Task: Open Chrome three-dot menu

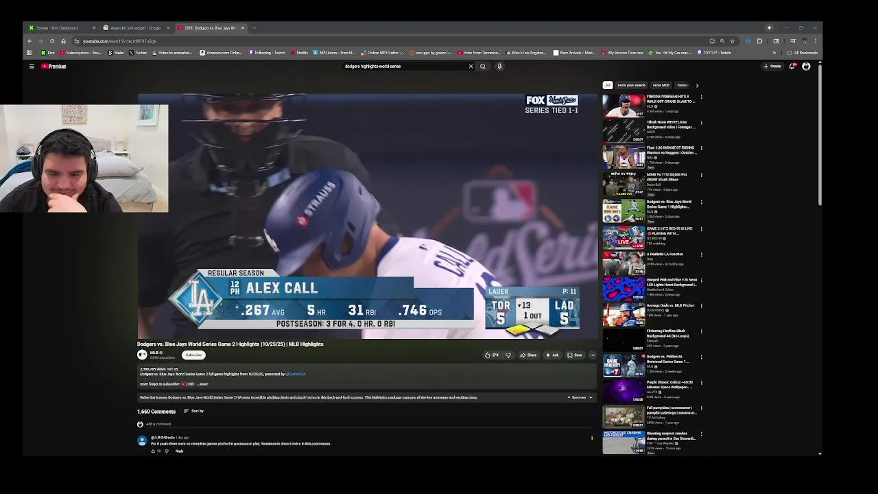Action: point(815,41)
